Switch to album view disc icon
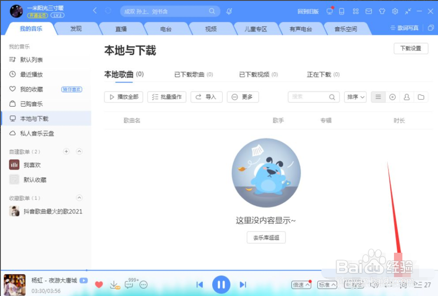This screenshot has width=438, height=296. point(392,97)
